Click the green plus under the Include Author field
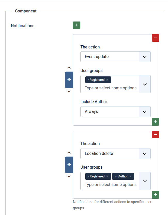Screen dimensions: 168x215 155,122
